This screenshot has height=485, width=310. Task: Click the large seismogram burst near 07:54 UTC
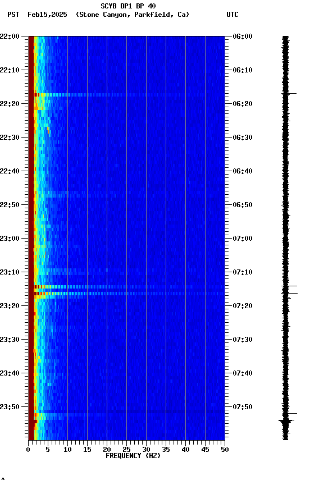tap(286, 421)
